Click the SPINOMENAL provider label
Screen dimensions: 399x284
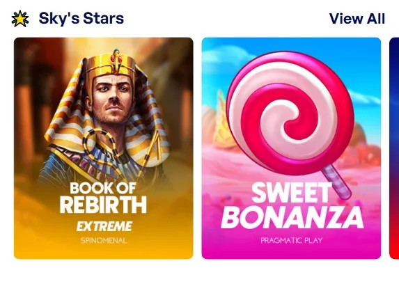[104, 240]
